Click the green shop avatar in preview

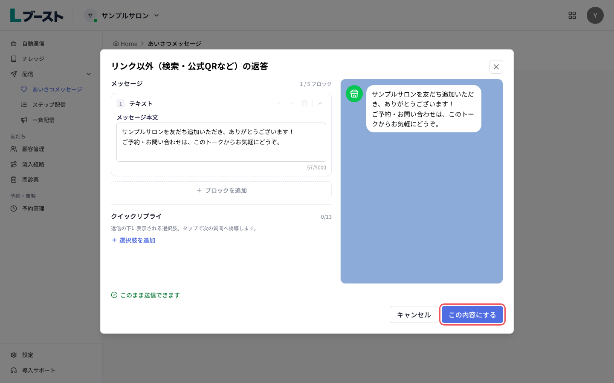click(x=354, y=94)
